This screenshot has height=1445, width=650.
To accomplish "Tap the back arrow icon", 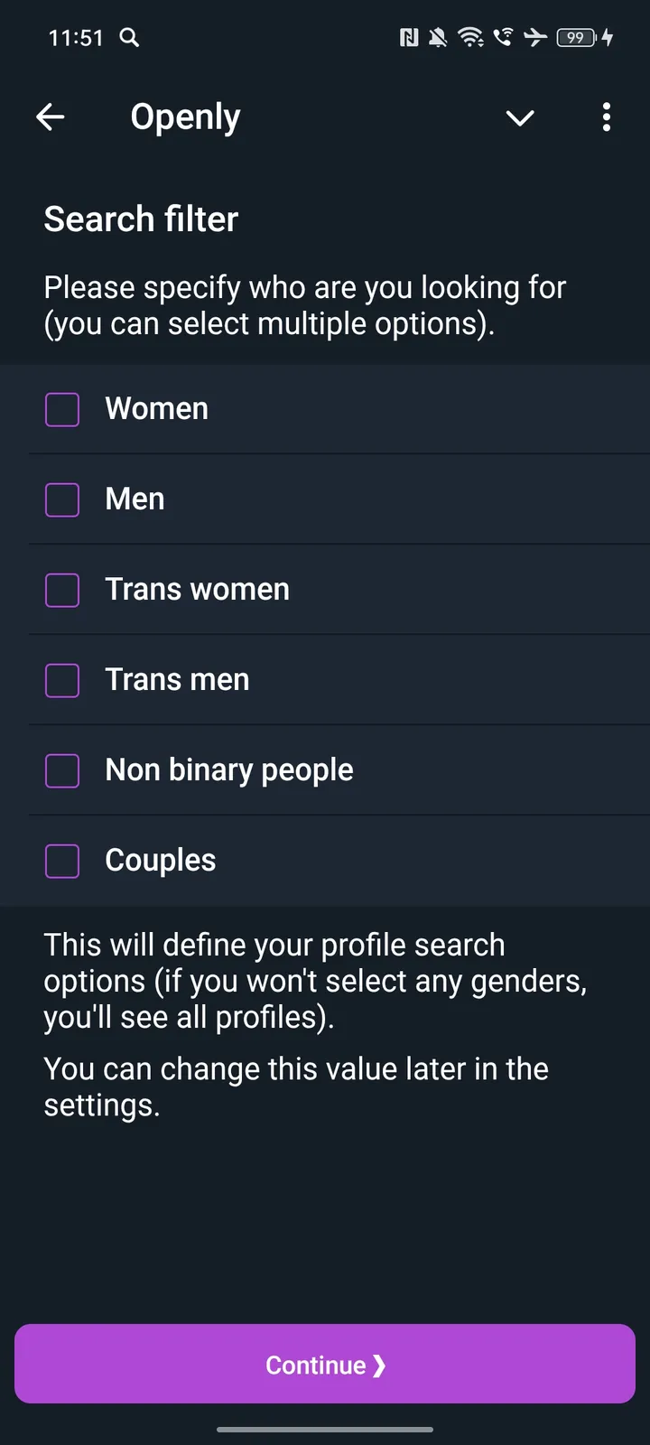I will pos(51,117).
